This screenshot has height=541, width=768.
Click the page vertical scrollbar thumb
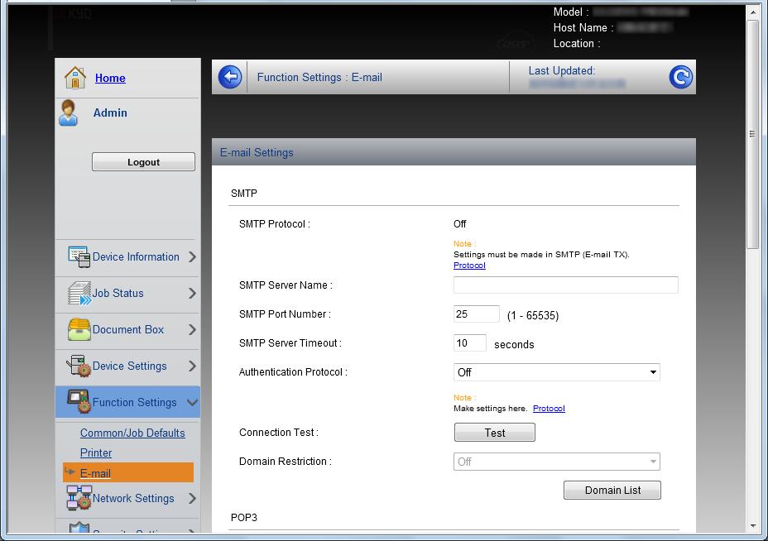click(x=753, y=135)
